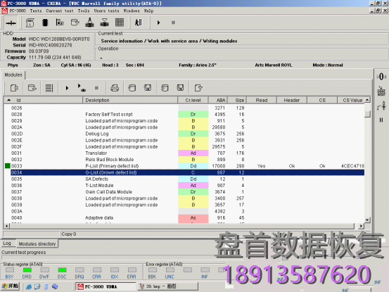Click the drive connection icon in main toolbar
Screen dimensions: 389x292
click(x=11, y=23)
